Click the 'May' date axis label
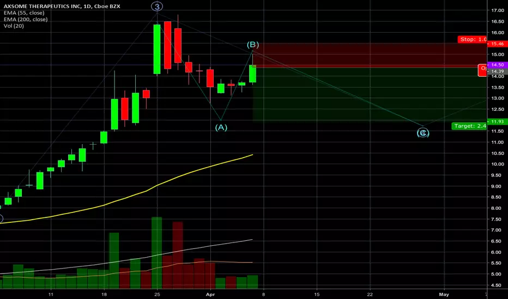This screenshot has height=299, width=508. coord(444,295)
